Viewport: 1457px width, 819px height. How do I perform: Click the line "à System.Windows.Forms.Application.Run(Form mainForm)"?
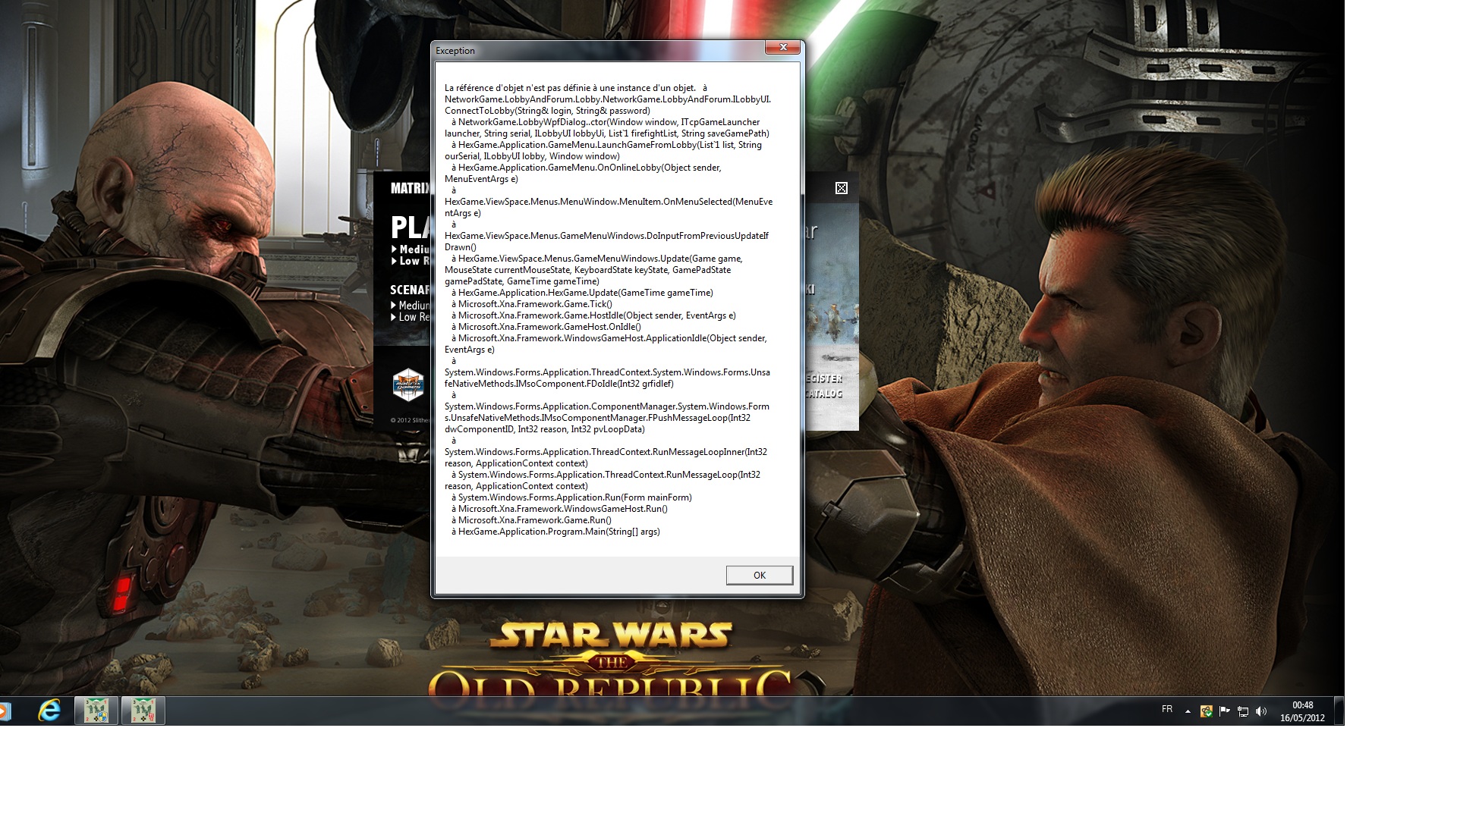tap(571, 497)
